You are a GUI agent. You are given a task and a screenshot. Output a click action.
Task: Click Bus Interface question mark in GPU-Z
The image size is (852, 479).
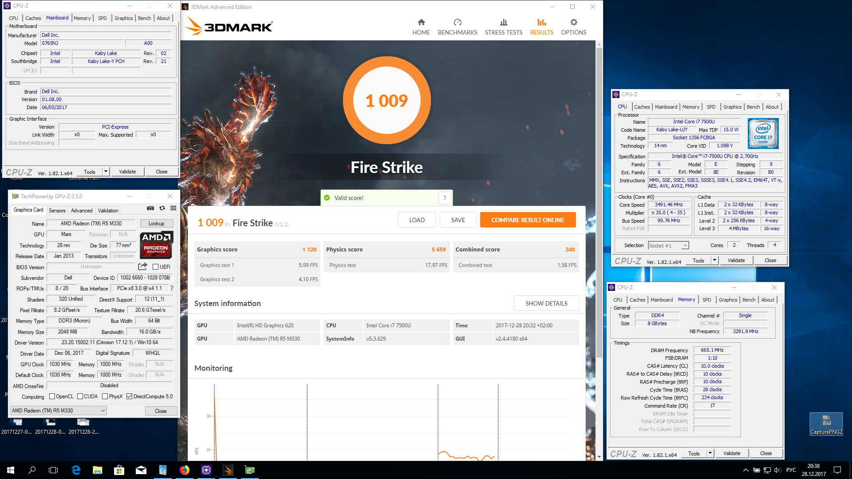point(172,288)
